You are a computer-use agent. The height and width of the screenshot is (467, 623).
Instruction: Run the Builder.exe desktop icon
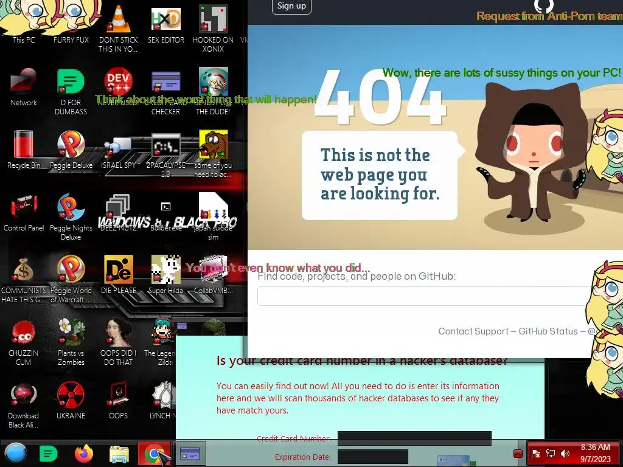[x=165, y=216]
